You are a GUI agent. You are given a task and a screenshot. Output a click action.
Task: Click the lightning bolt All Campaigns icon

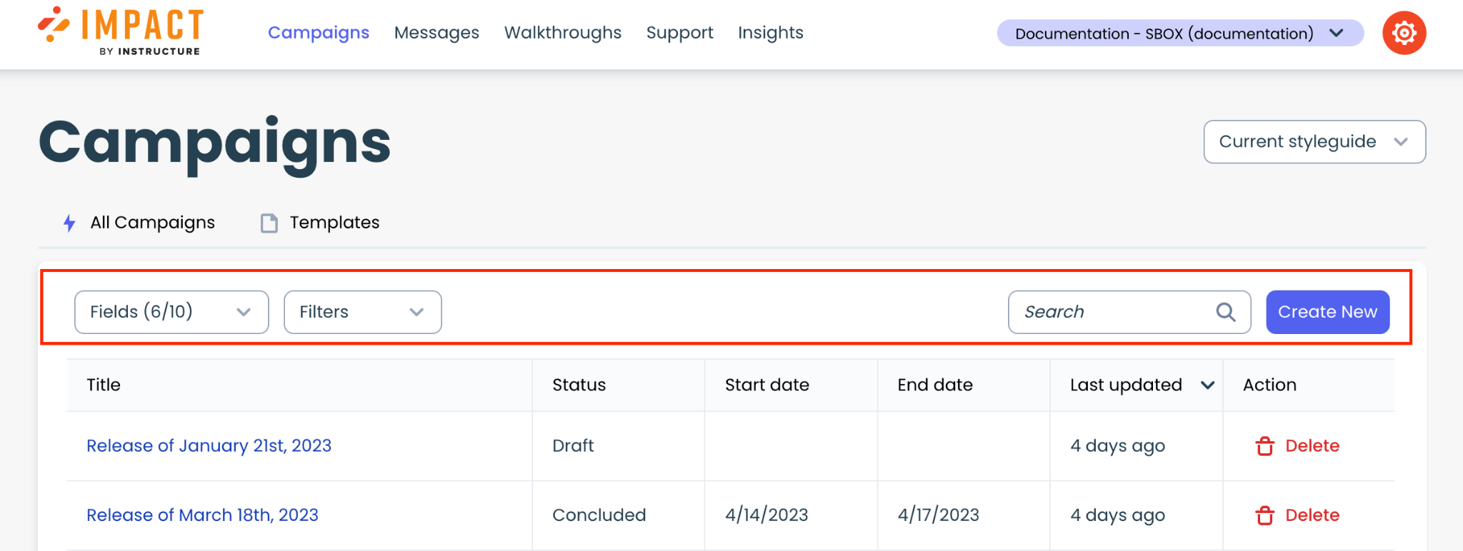coord(69,223)
